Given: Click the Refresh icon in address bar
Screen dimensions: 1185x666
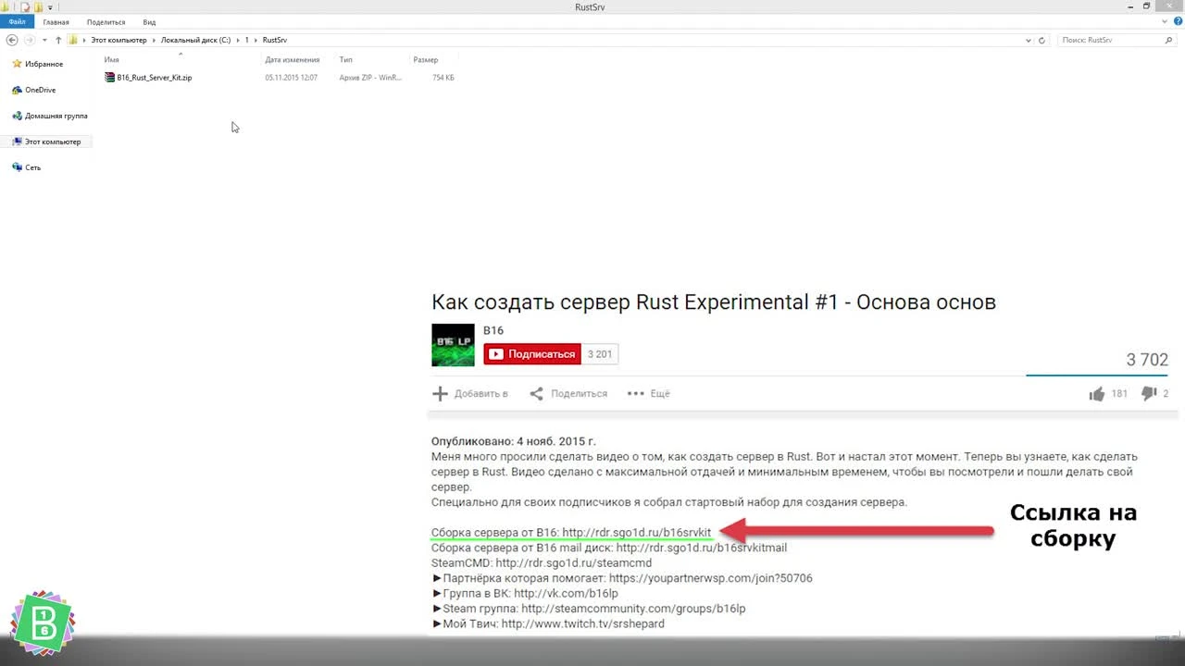Looking at the screenshot, I should point(1042,40).
